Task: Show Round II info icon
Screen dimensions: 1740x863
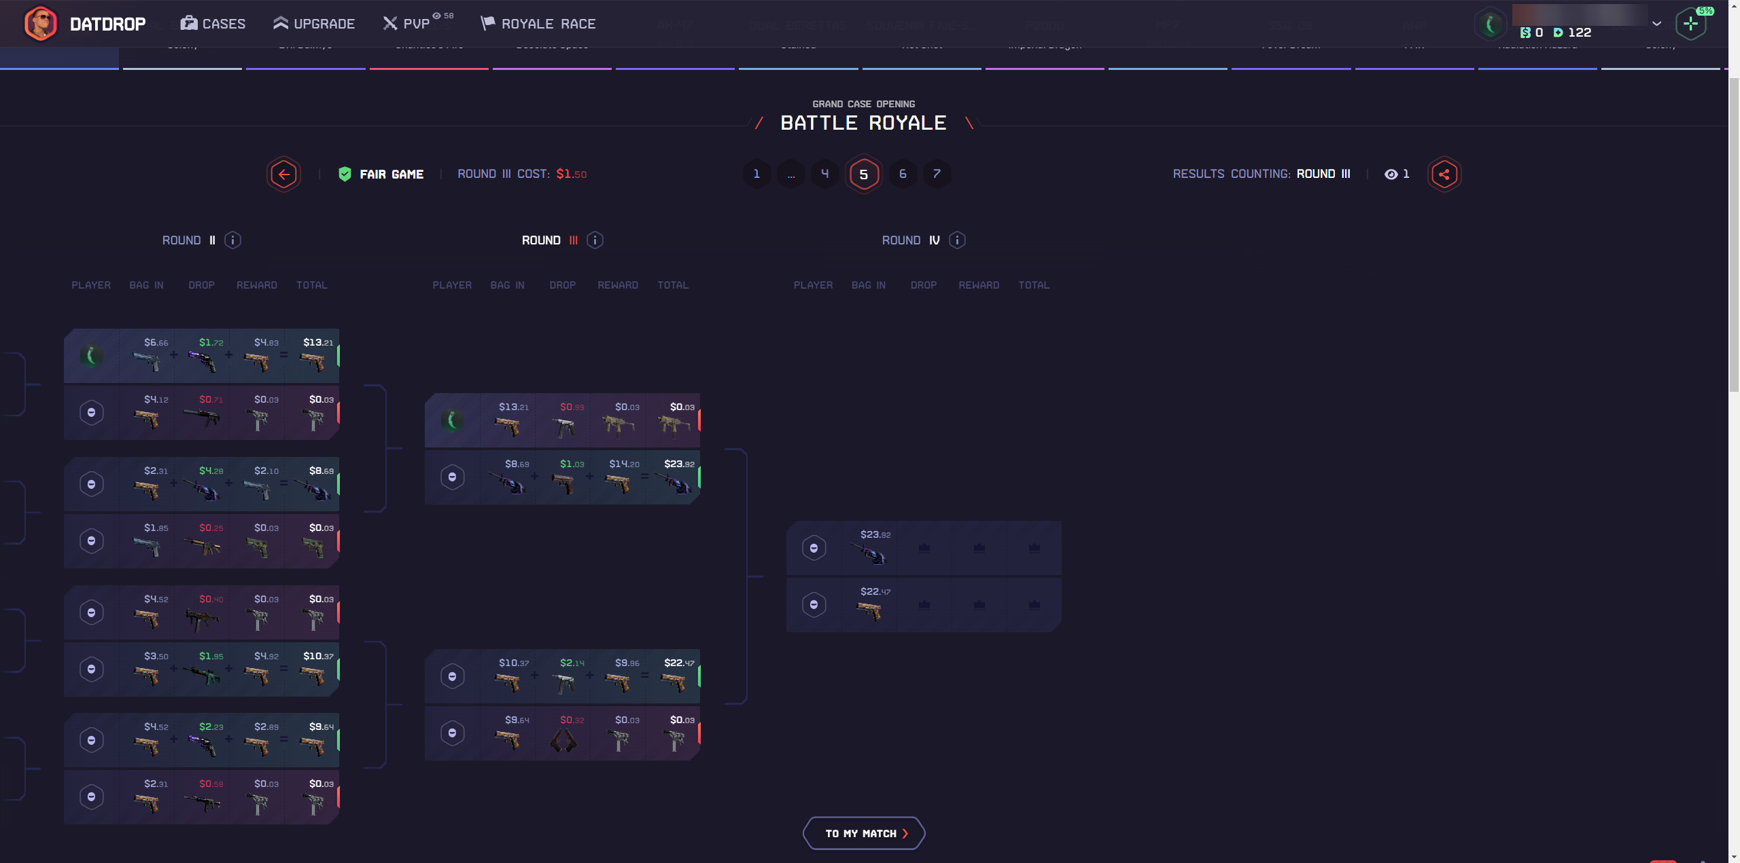Action: coord(232,240)
